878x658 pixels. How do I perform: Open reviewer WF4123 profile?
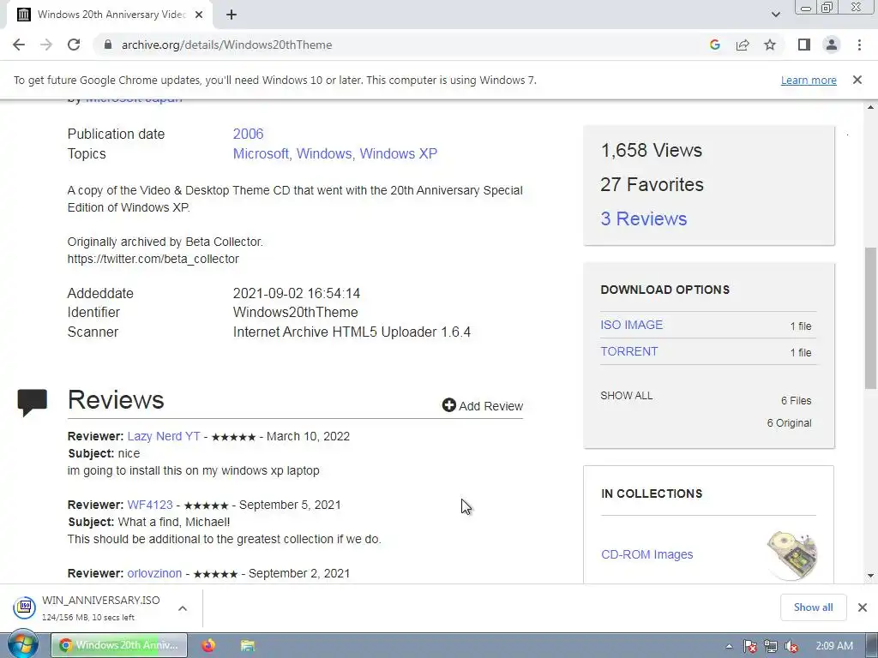tap(150, 505)
